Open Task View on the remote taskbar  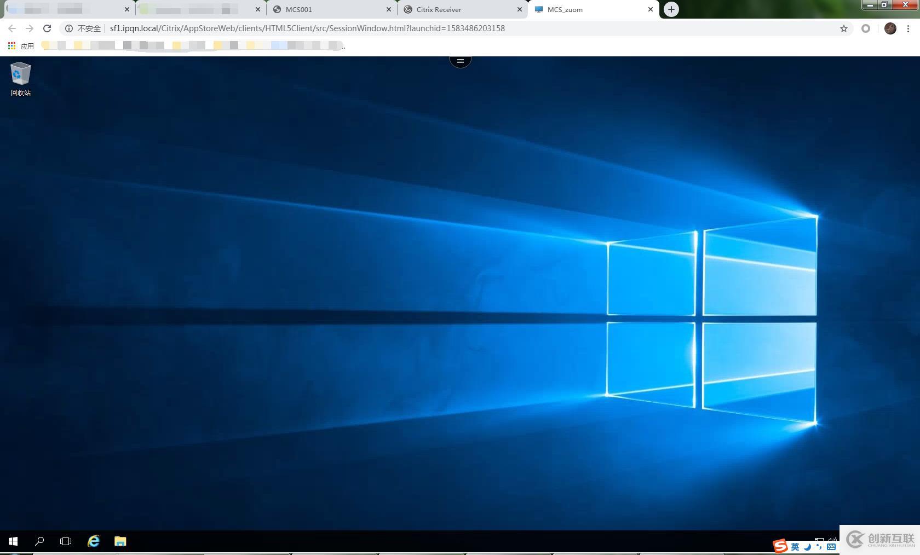coord(66,541)
